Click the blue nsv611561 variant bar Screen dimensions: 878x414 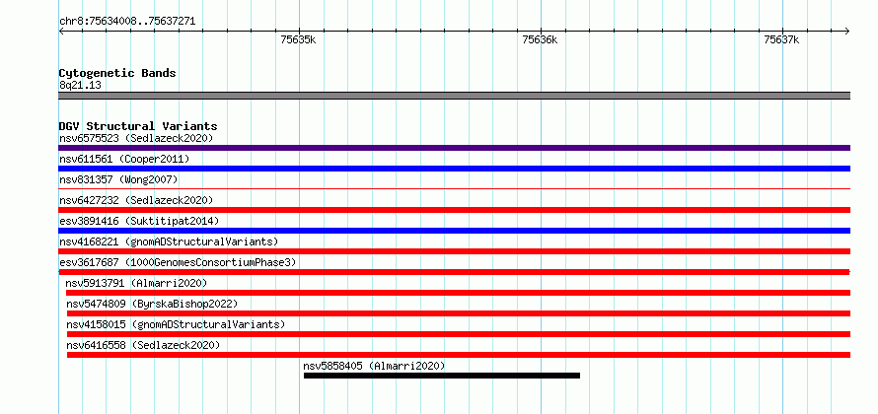click(x=454, y=169)
